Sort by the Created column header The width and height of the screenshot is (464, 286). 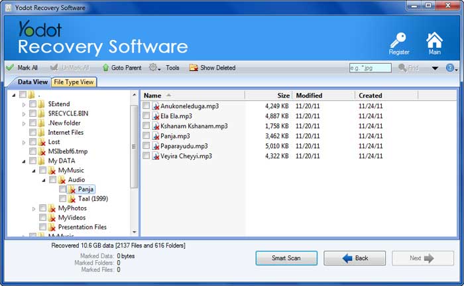click(386, 96)
